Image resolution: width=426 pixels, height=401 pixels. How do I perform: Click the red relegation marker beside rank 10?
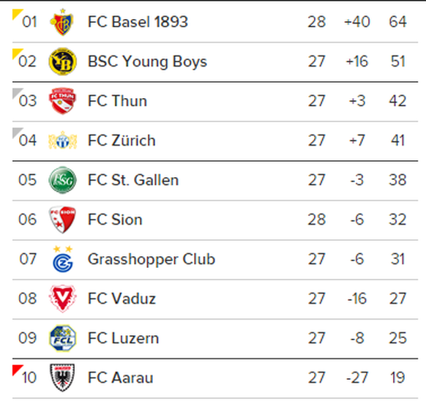pos(16,370)
